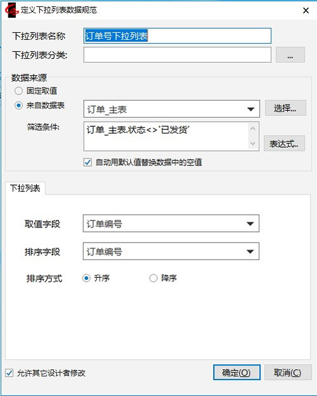Select the 来自数据表 radio option

click(x=19, y=105)
